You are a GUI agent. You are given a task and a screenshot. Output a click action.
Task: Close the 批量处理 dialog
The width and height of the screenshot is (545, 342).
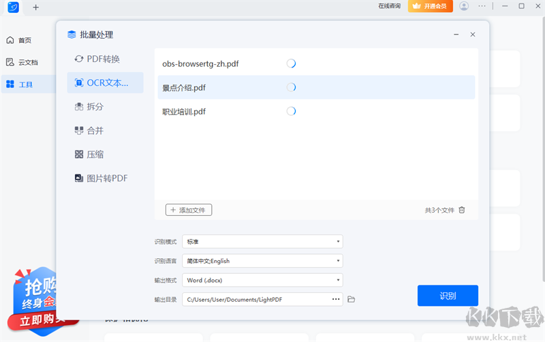click(x=473, y=35)
